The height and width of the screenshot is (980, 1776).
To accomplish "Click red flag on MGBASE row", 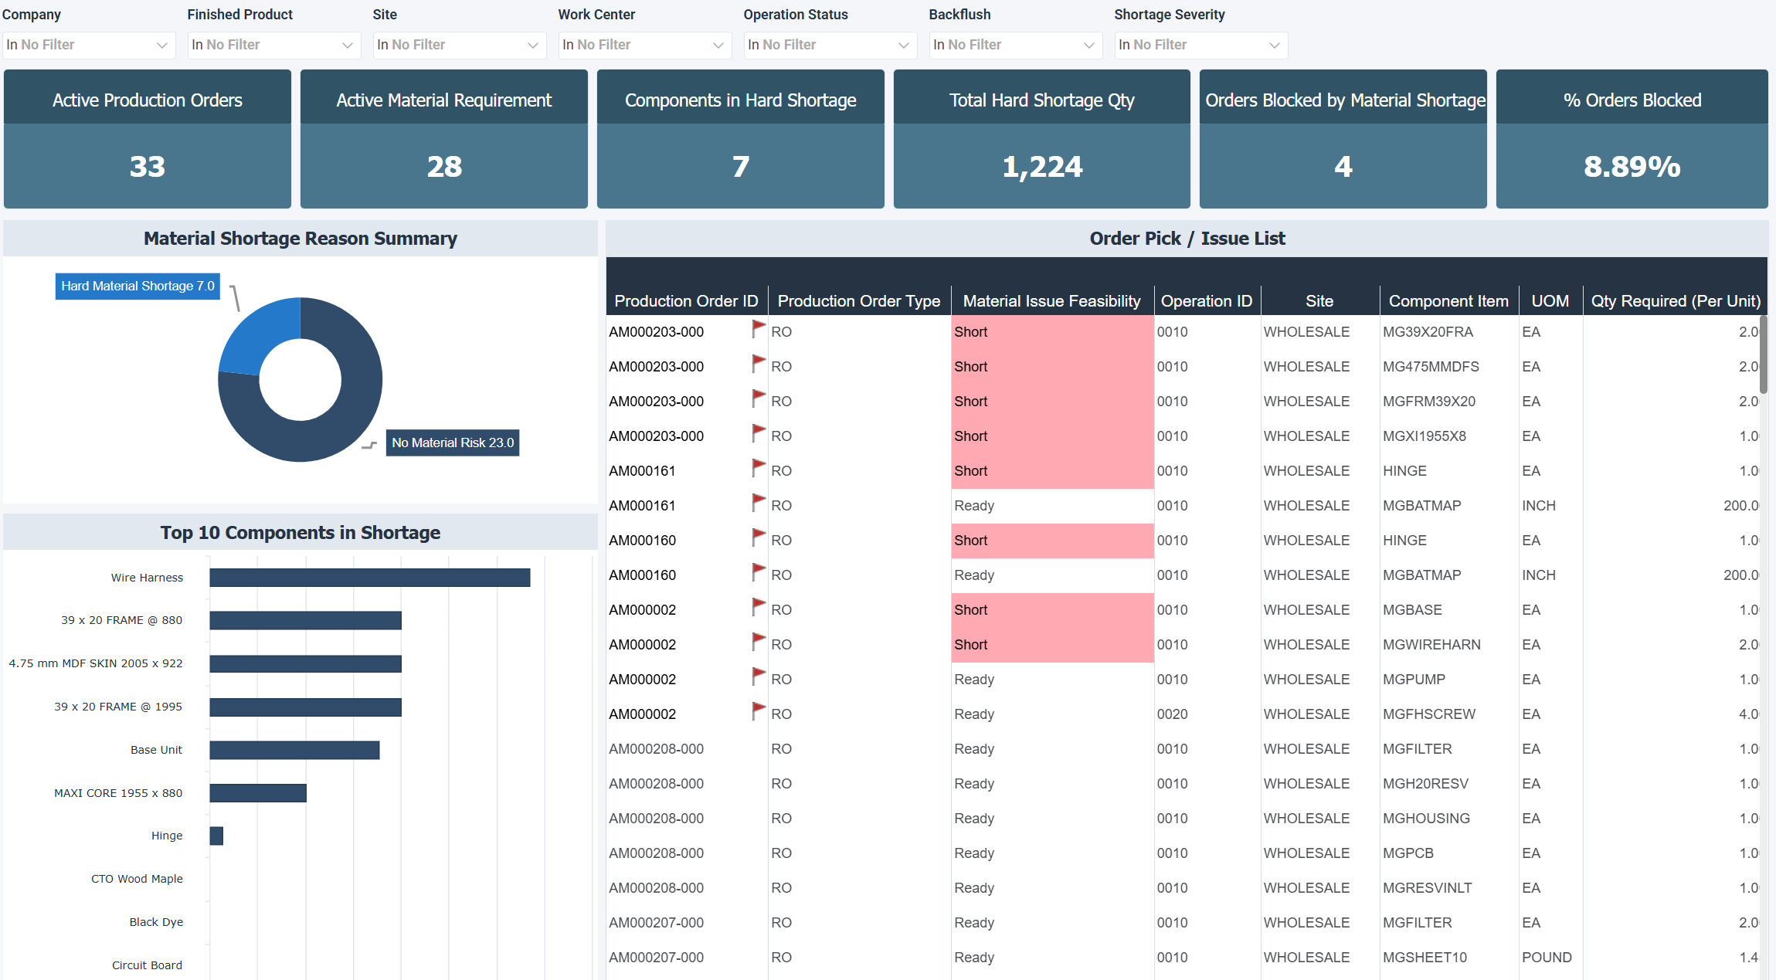I will [759, 607].
